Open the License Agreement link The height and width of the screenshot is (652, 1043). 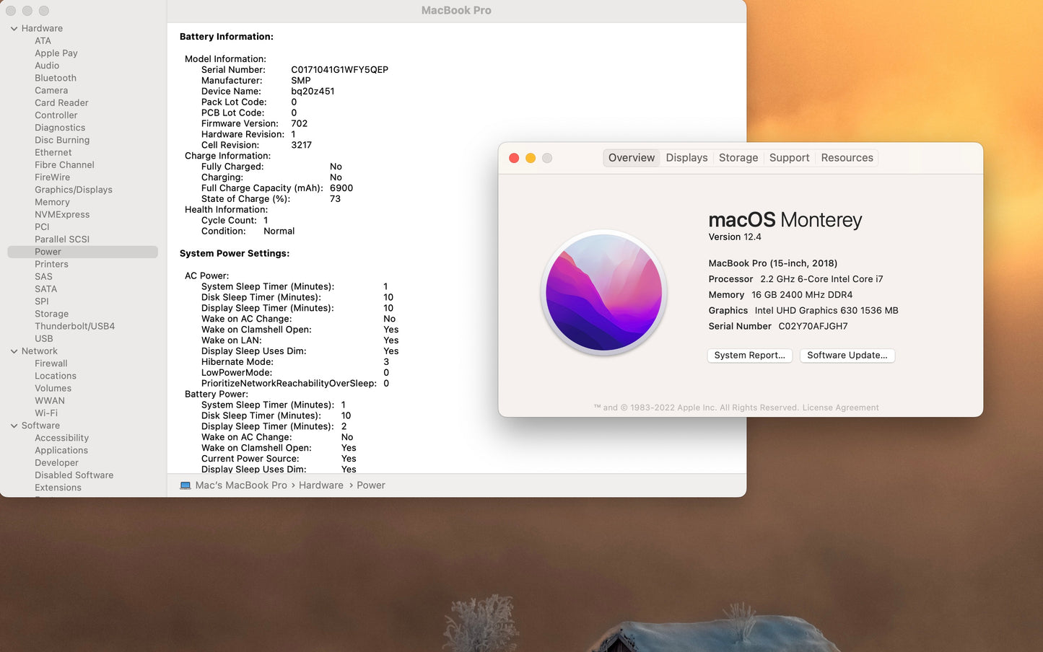(x=839, y=407)
